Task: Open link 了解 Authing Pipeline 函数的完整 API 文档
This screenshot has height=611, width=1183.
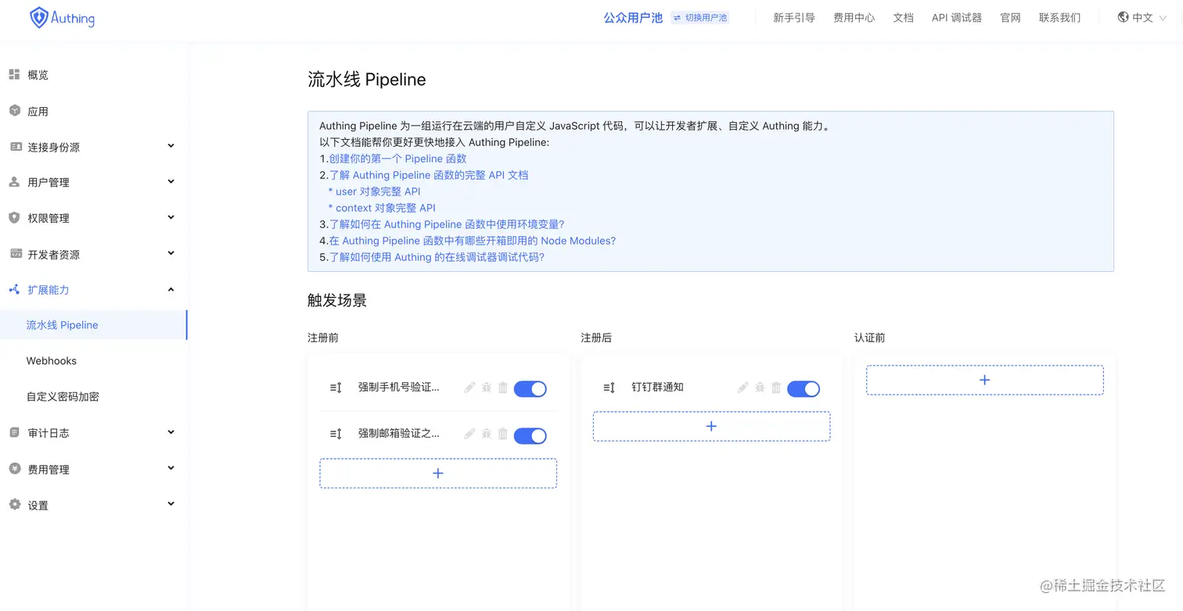Action: point(429,175)
